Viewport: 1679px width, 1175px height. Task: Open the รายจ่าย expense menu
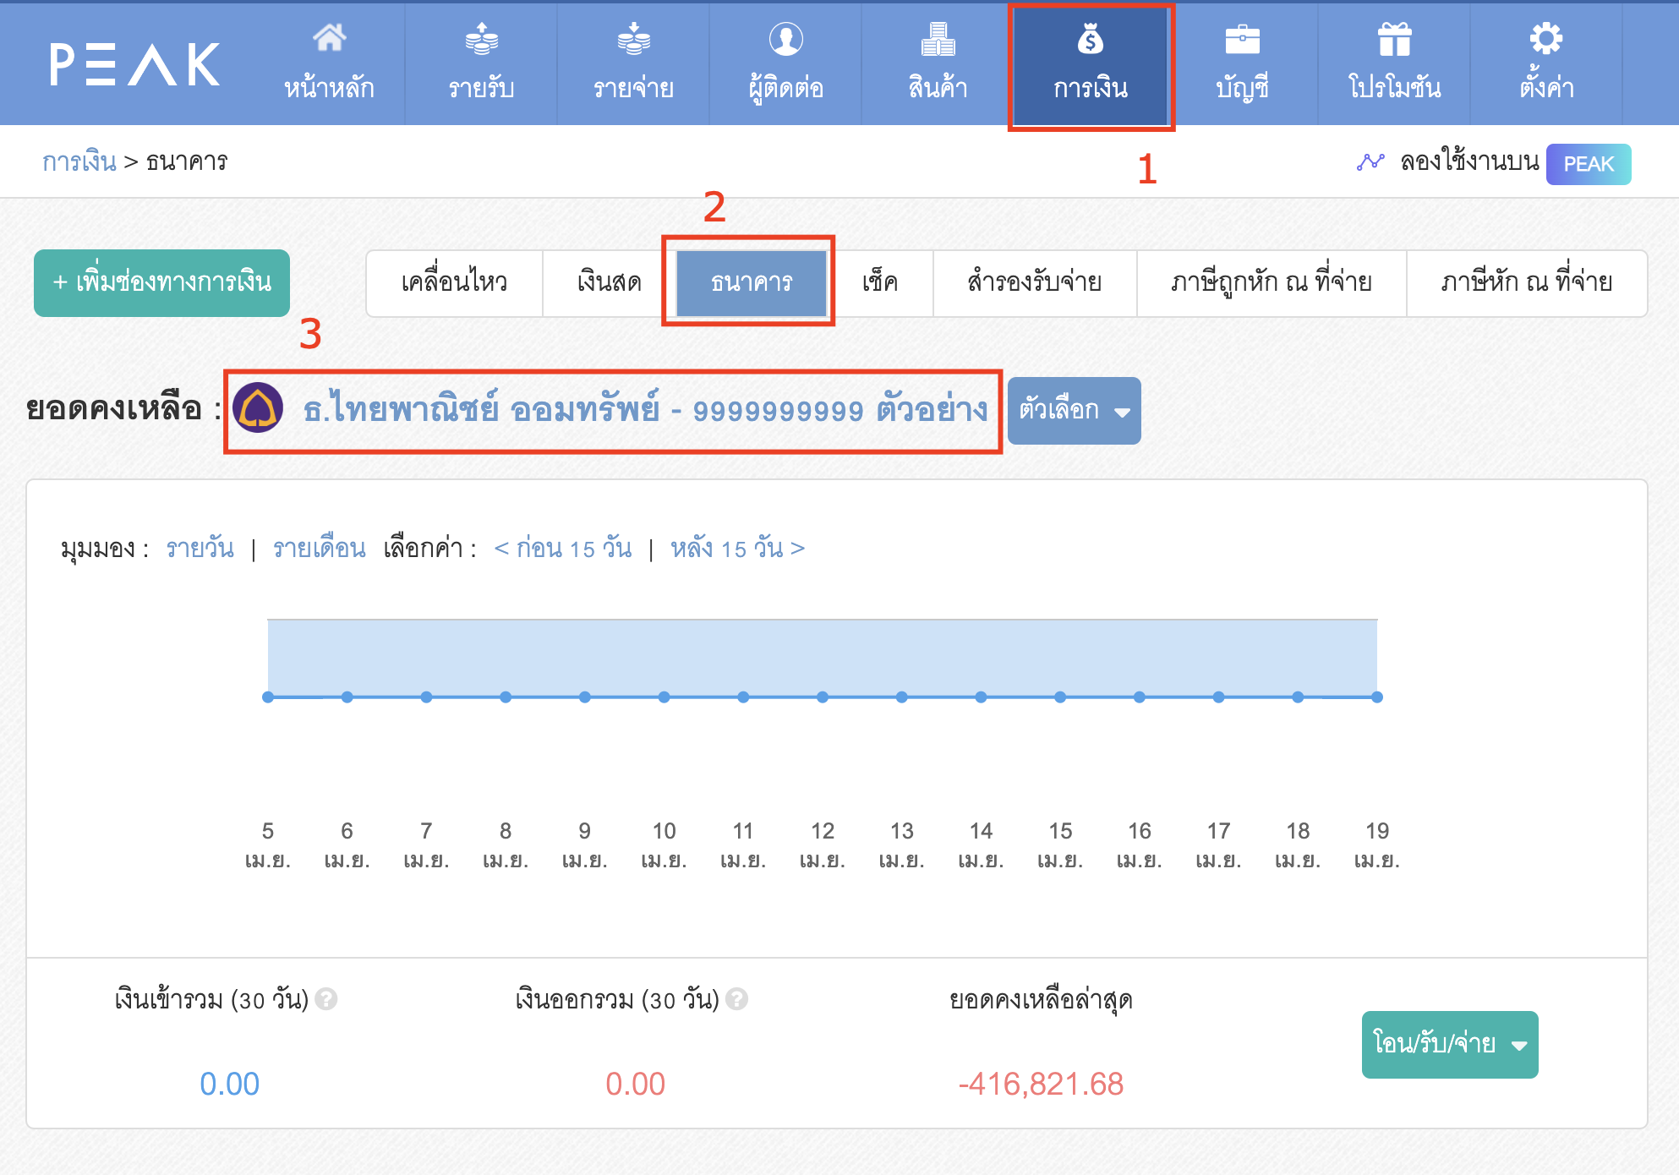tap(633, 63)
